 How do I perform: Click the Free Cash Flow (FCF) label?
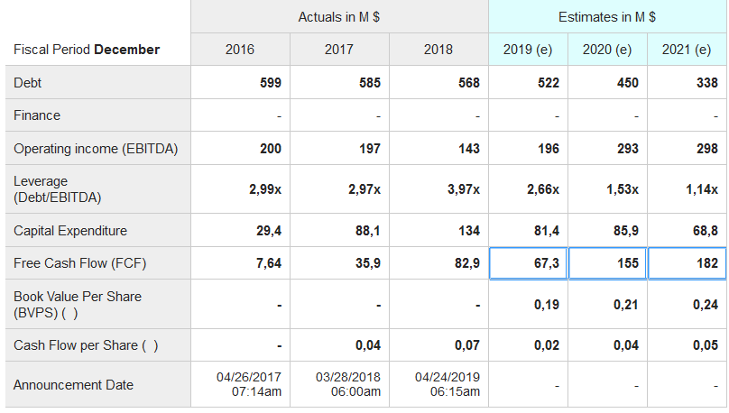point(80,263)
